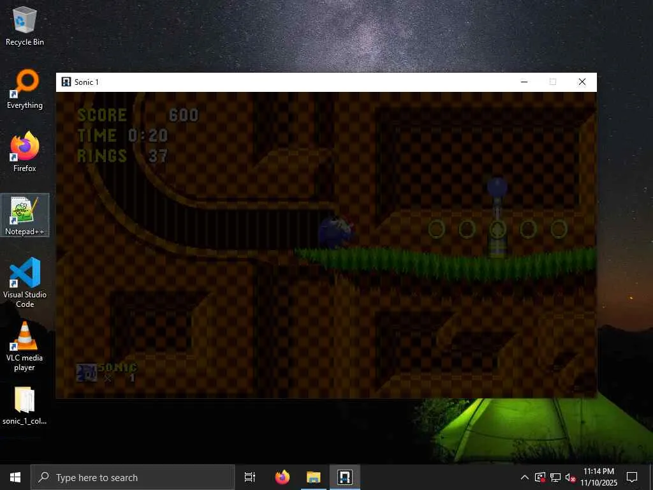Click the blue-topped lamppost checkpoint
The width and height of the screenshot is (653, 490).
click(x=497, y=218)
